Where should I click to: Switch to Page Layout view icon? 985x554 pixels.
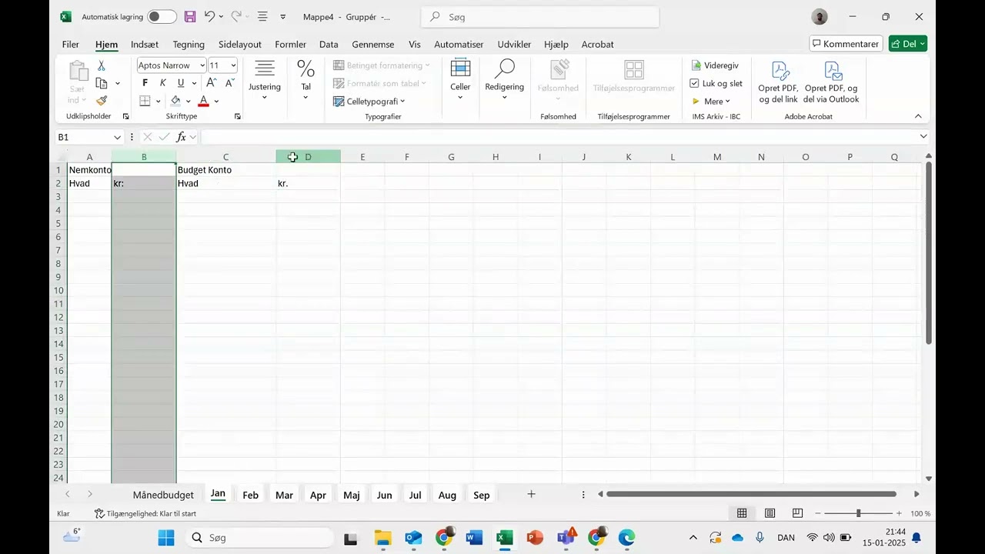pos(770,513)
